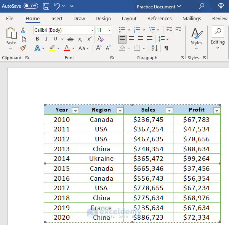Screen dimensions: 229x225
Task: Switch to the References tab
Action: click(160, 19)
